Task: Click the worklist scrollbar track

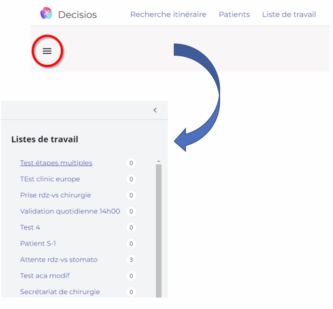Action: click(159, 228)
